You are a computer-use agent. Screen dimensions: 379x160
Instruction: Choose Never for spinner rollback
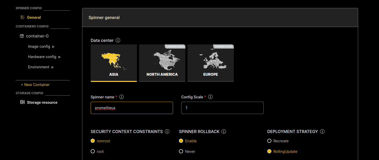pos(181,152)
